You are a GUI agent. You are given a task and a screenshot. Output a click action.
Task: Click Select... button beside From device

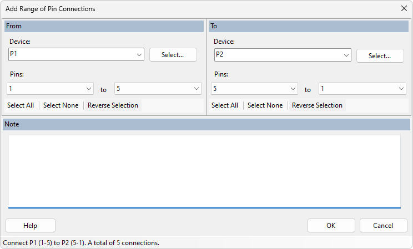pos(173,54)
